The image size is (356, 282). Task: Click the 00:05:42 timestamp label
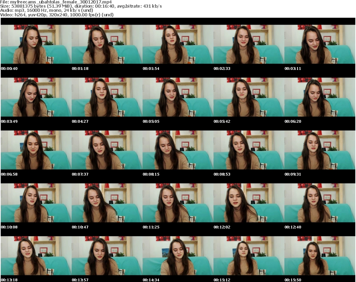pyautogui.click(x=222, y=121)
